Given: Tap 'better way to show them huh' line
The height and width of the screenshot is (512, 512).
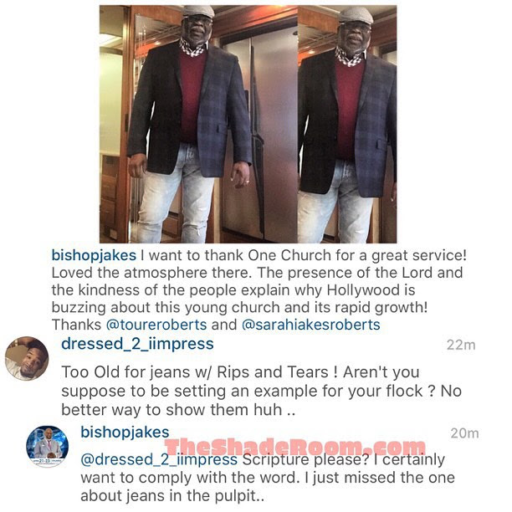Looking at the screenshot, I should tap(178, 410).
